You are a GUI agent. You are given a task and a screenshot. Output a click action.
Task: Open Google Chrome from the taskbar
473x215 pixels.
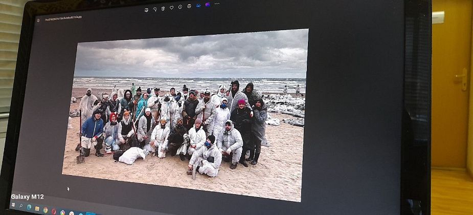[46, 210]
